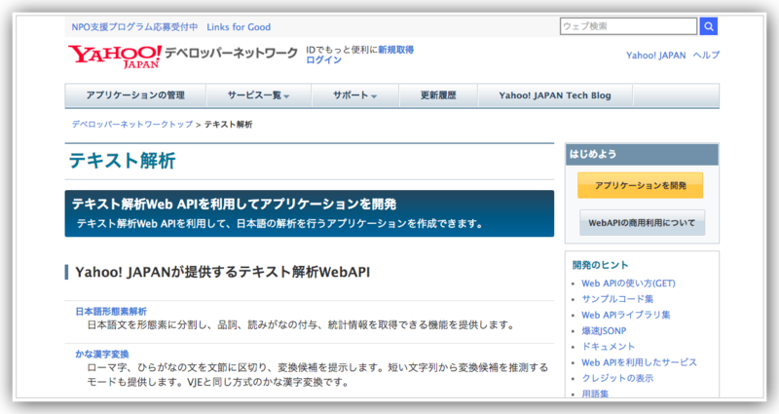Open the NPO支援プログラム応募受付中 link

[x=134, y=27]
